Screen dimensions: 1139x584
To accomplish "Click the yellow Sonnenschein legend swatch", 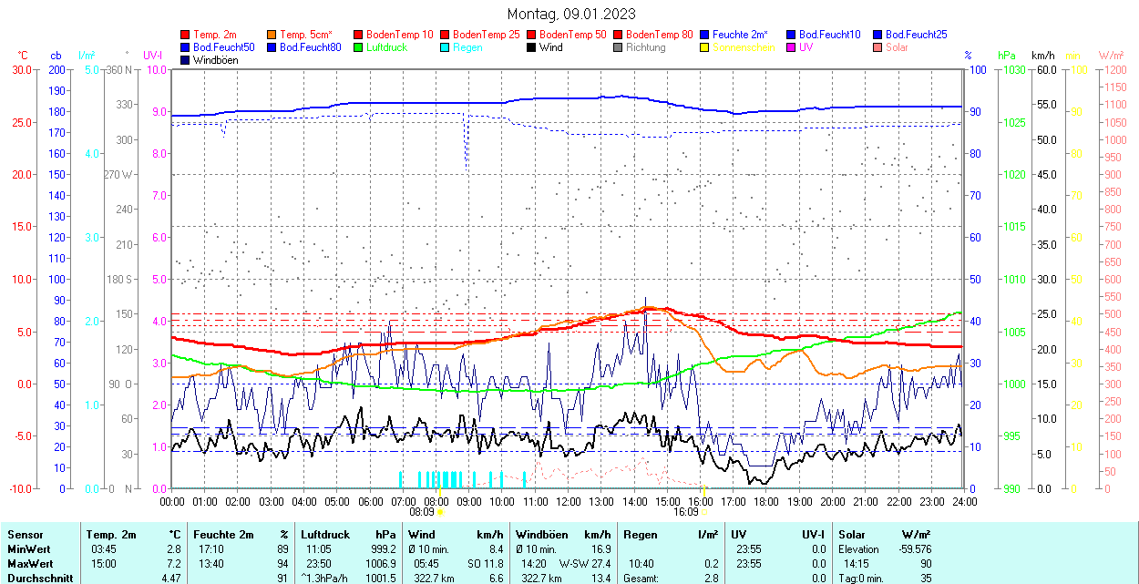I will [x=705, y=47].
